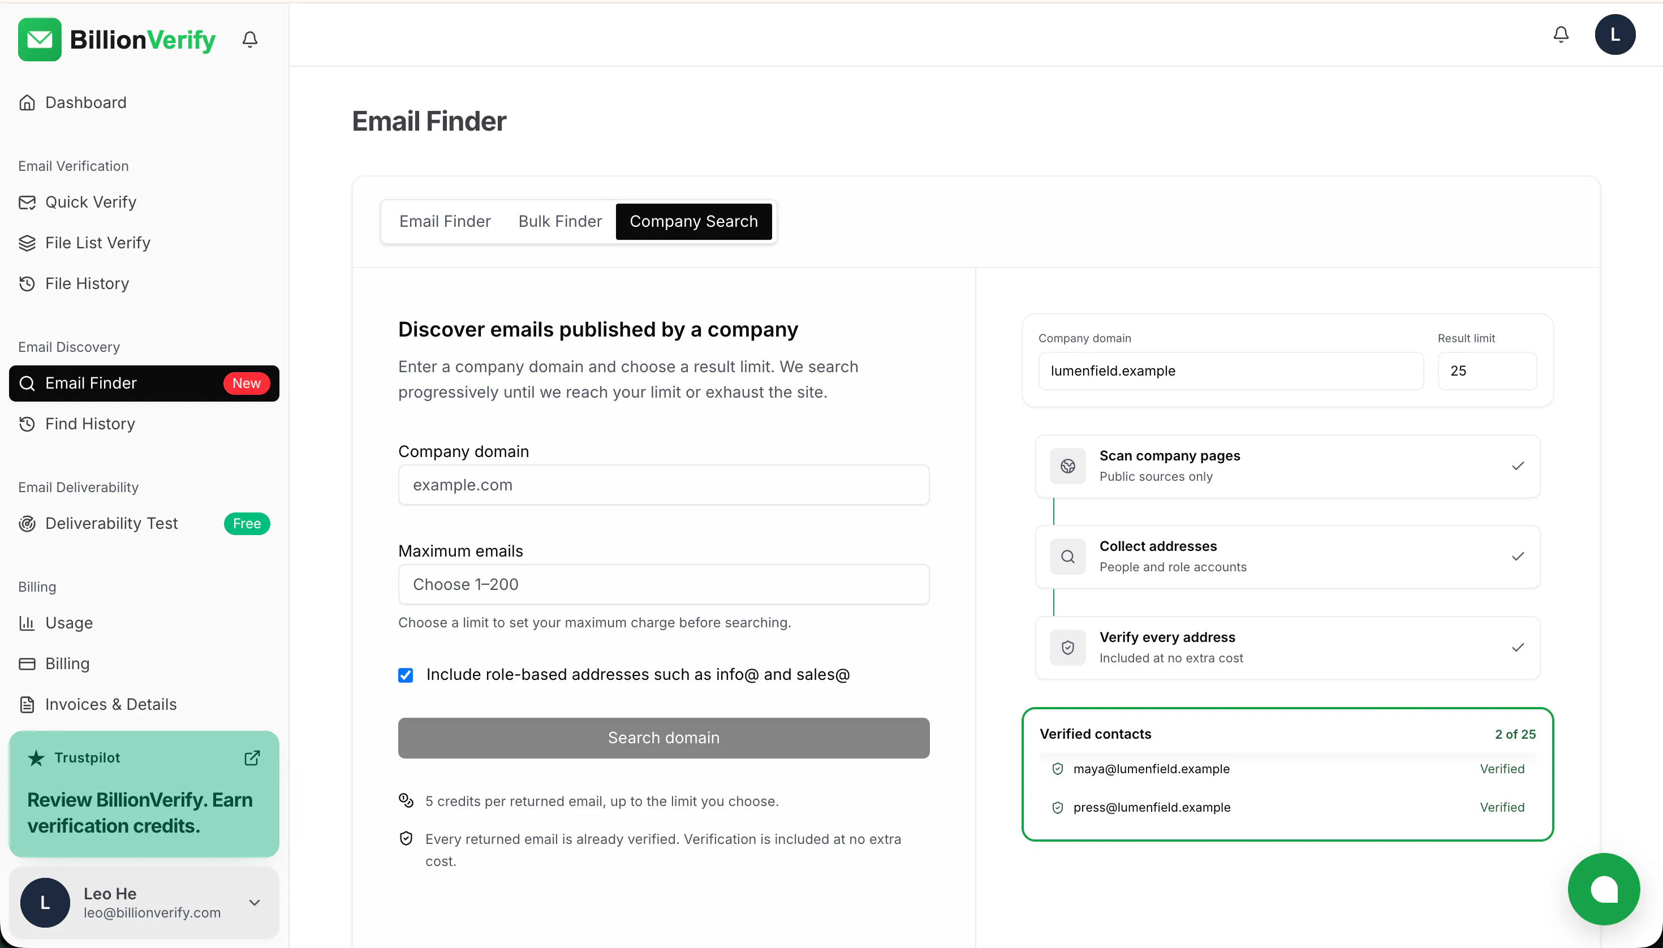Expand the Leo He account menu chevron
The height and width of the screenshot is (948, 1663).
point(255,902)
